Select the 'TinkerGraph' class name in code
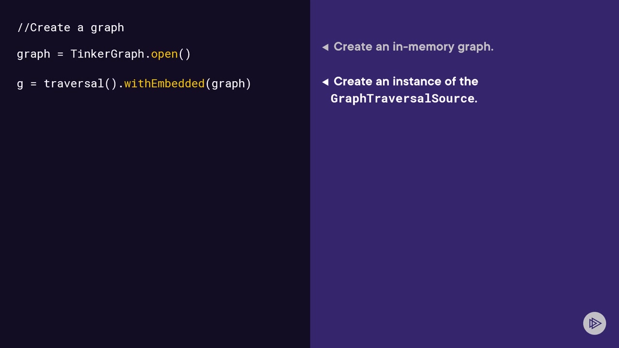 click(107, 54)
